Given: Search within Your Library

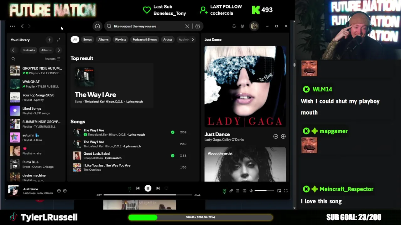Looking at the screenshot, I should [13, 59].
